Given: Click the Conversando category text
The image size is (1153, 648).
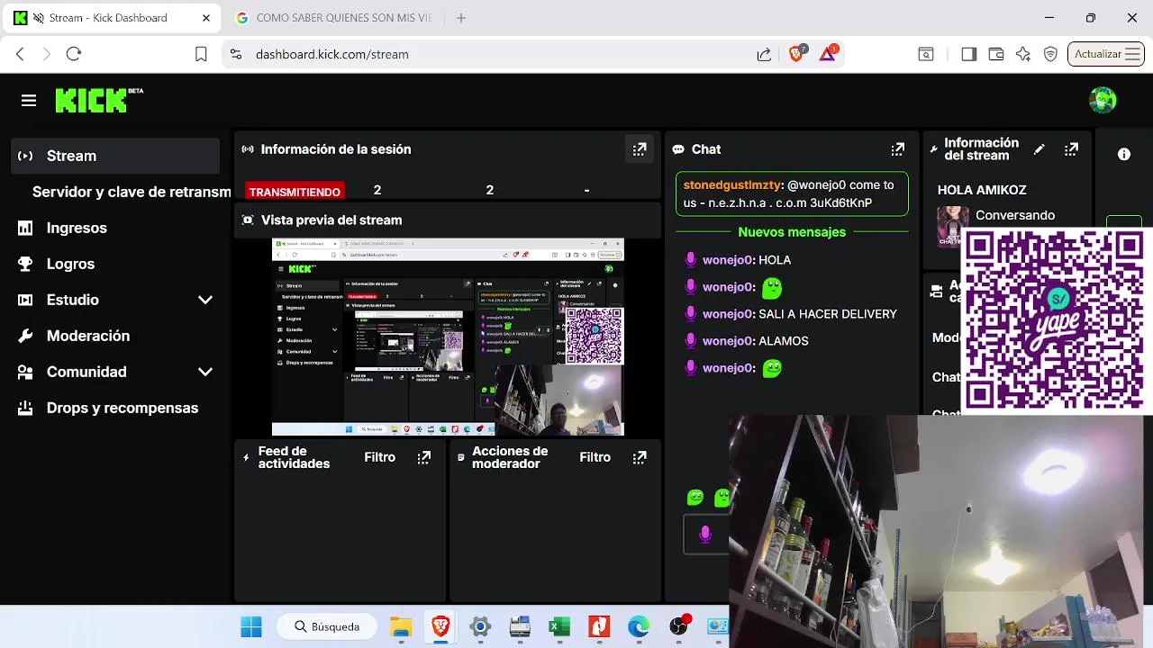Looking at the screenshot, I should tap(1015, 215).
